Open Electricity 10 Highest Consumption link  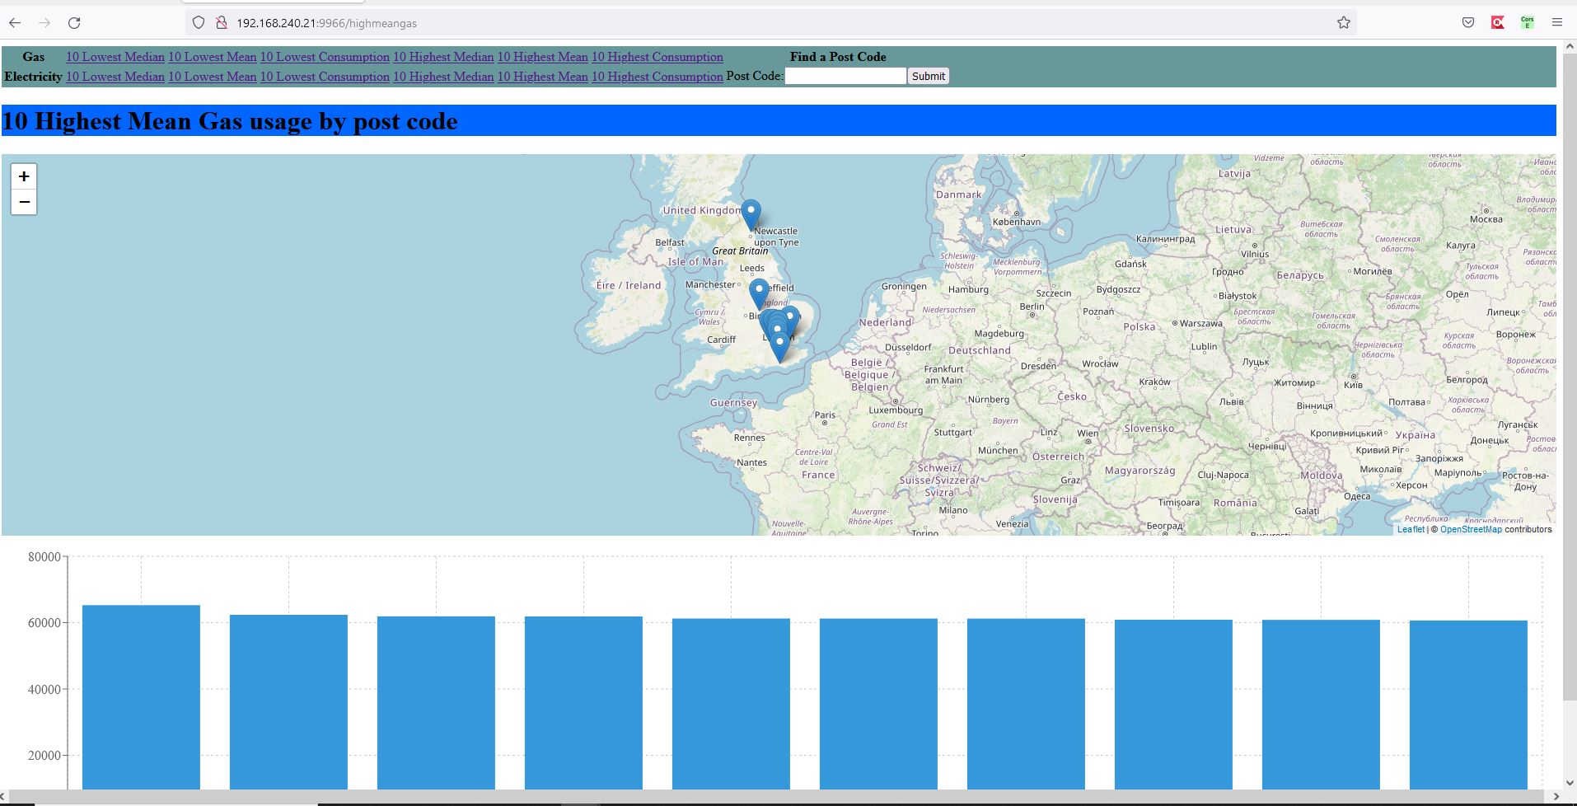click(x=657, y=77)
